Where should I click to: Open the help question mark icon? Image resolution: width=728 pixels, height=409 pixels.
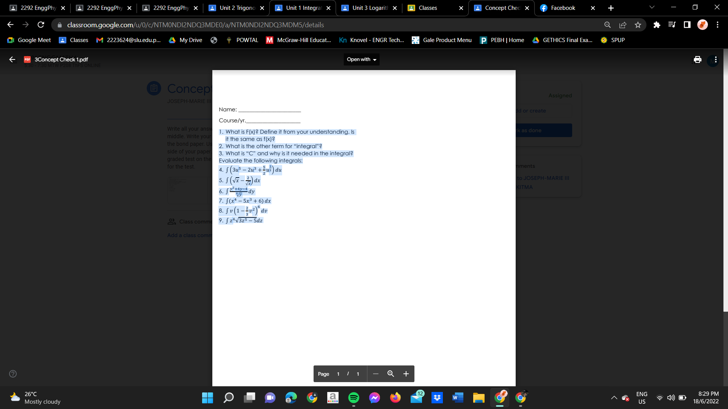pos(13,374)
